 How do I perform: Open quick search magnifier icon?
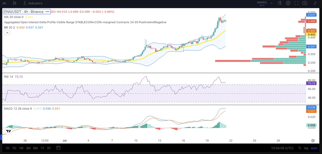(280, 3)
